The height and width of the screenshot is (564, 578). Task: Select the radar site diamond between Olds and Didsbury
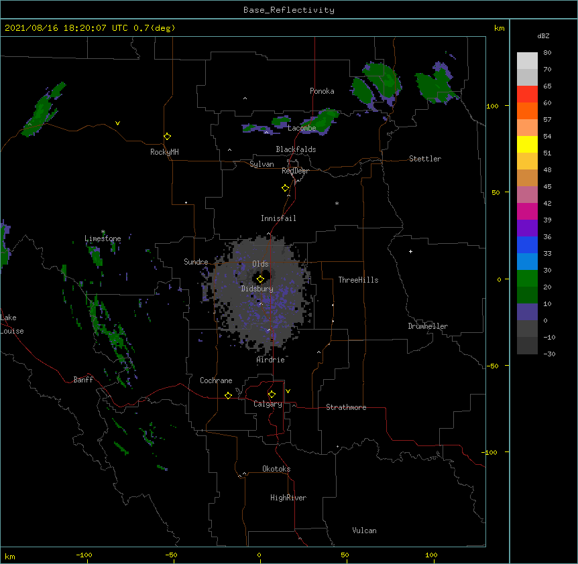click(261, 279)
